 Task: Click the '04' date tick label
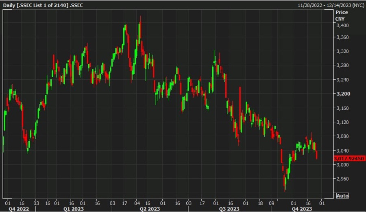[x=137, y=203]
